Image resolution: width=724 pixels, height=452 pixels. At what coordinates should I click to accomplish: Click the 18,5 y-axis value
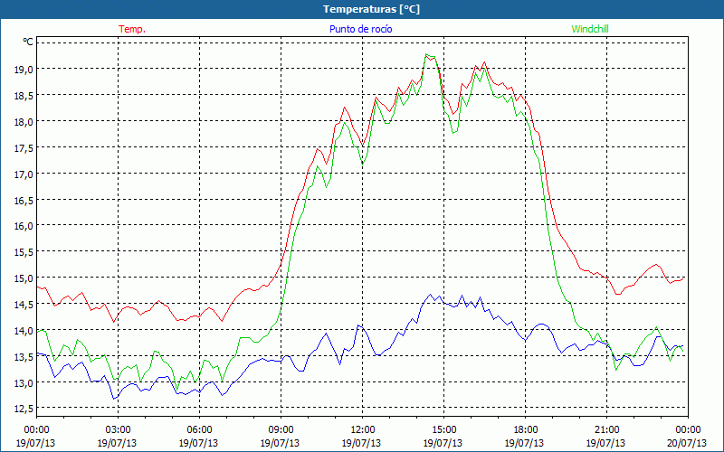coord(24,96)
